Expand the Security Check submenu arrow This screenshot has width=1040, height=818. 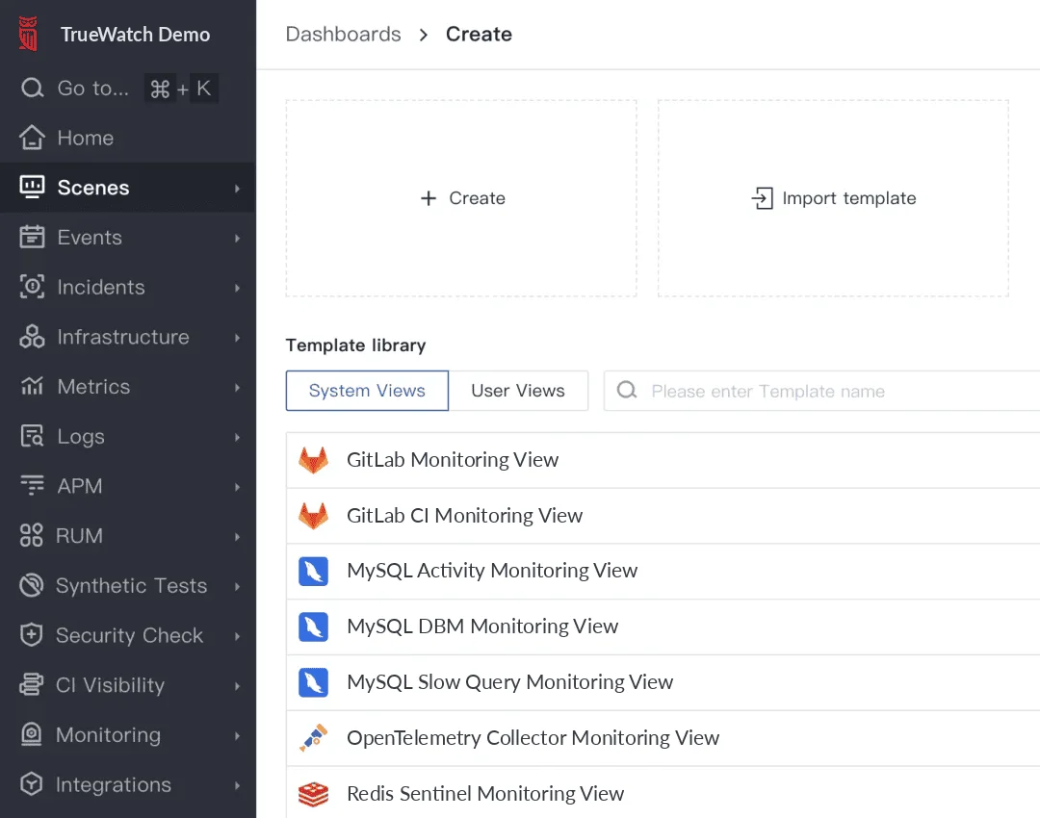tap(237, 636)
